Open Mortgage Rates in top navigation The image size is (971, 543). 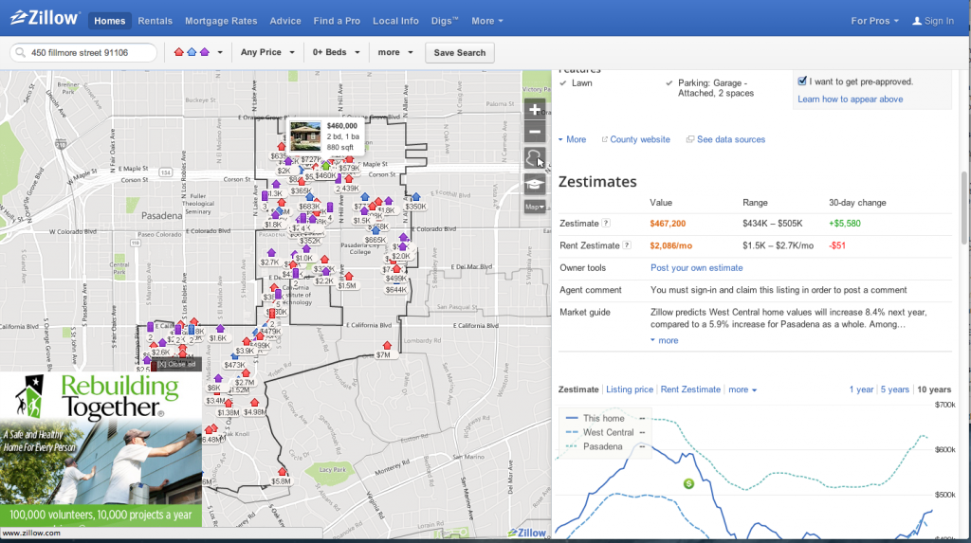point(221,21)
